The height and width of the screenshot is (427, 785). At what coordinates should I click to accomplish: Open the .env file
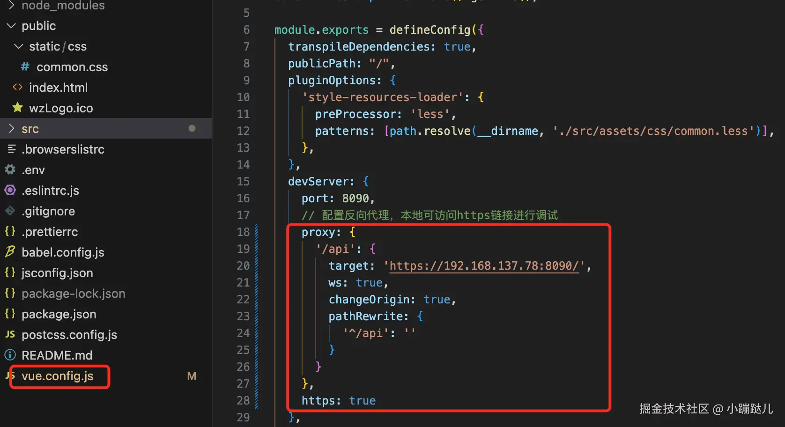33,170
